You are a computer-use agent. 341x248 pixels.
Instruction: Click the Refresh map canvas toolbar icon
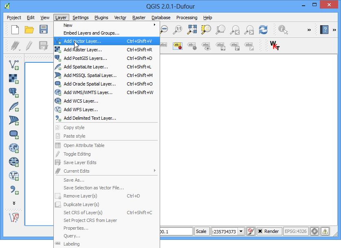[263, 29]
